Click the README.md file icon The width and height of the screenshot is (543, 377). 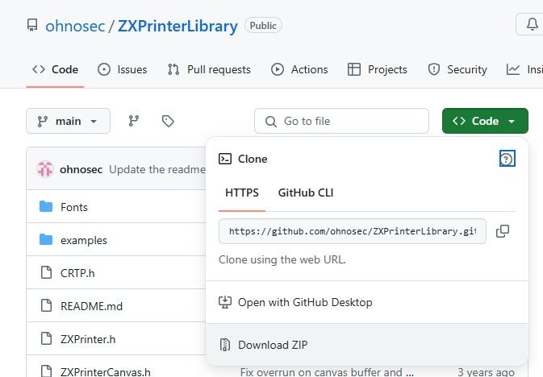(46, 305)
